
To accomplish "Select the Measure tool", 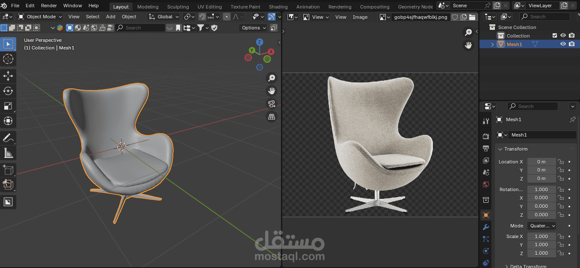I will 8,153.
